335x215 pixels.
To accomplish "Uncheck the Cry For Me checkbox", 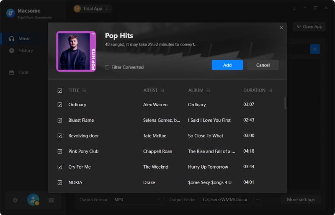I will 60,167.
